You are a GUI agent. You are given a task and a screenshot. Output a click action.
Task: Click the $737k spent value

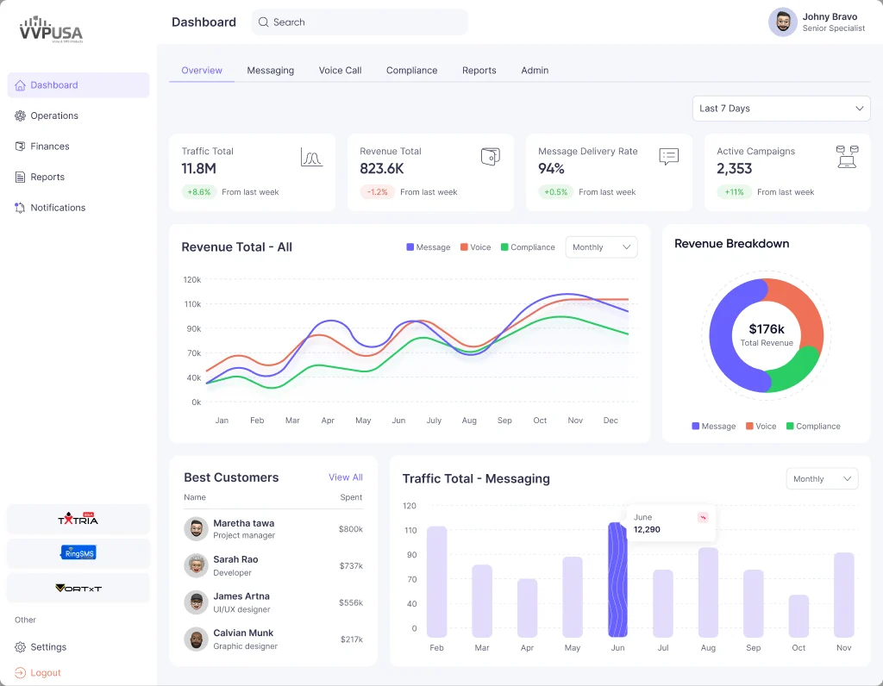[351, 565]
